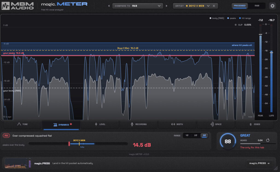Click the 'your body (RMS)' label
This screenshot has height=172, width=280.
click(12, 91)
